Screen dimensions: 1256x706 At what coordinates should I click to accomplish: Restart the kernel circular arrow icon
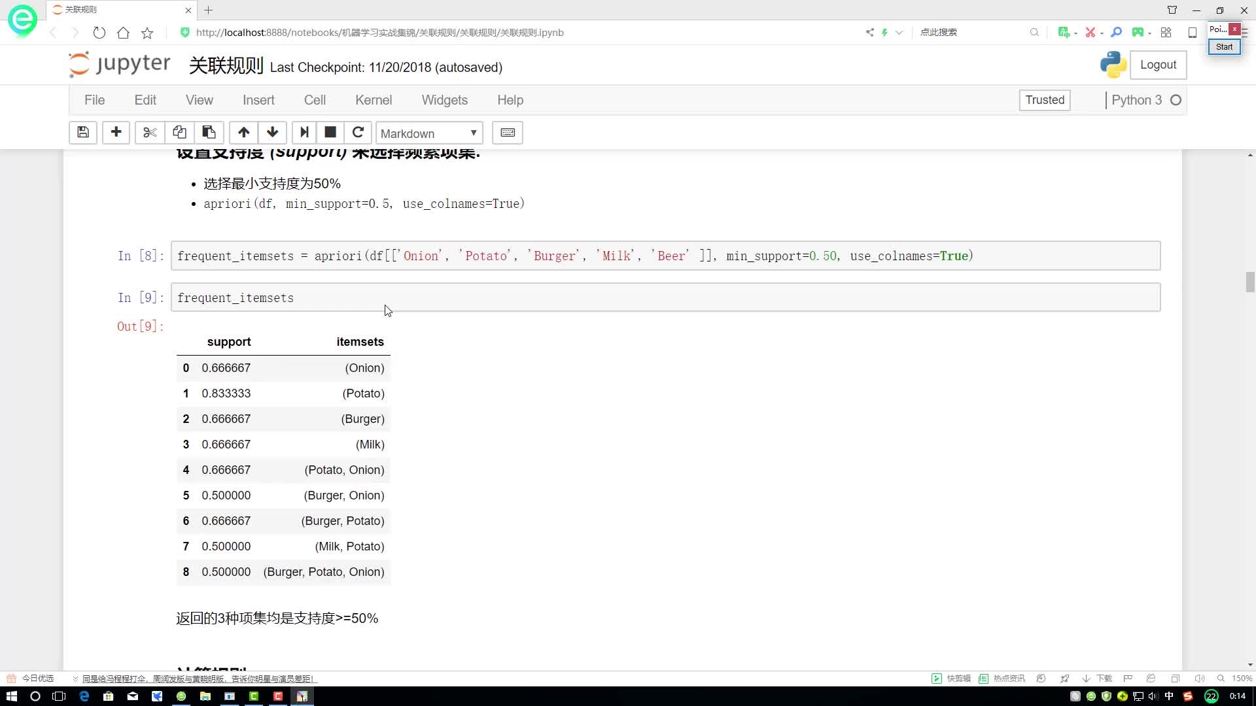pyautogui.click(x=358, y=133)
